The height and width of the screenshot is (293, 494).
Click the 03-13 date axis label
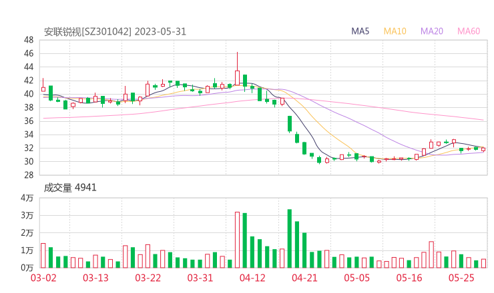click(x=95, y=278)
